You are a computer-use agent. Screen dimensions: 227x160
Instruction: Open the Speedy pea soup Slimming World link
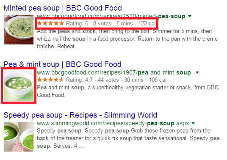point(80,115)
